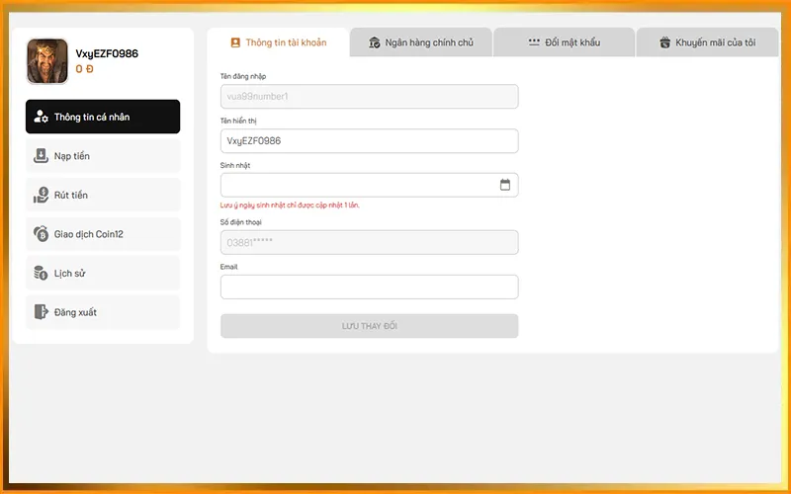
Task: Click the Sinh nhật label
Action: pyautogui.click(x=235, y=165)
